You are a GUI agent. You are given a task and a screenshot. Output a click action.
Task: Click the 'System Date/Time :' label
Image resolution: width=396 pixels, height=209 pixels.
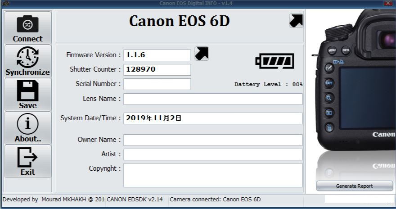pyautogui.click(x=90, y=118)
